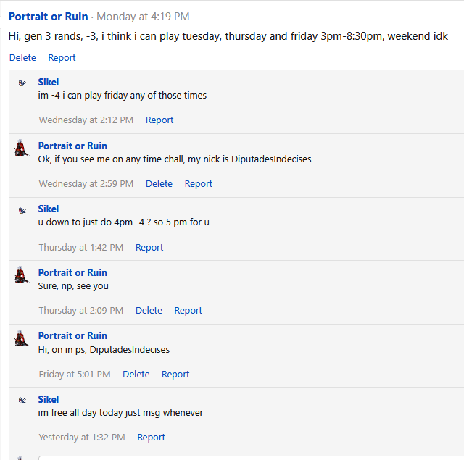This screenshot has width=464, height=460.
Task: Click Sikel's avatar on the 'free all day' comment
Action: (x=22, y=401)
